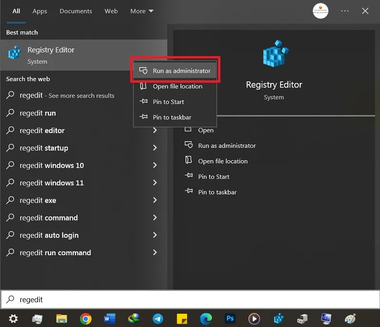The image size is (380, 327).
Task: Switch to the Documents search tab
Action: [76, 11]
